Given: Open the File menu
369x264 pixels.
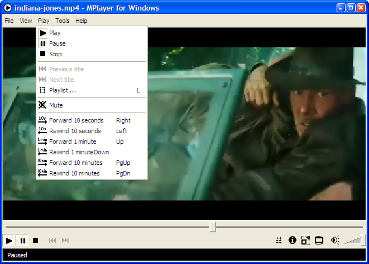Looking at the screenshot, I should pos(9,21).
